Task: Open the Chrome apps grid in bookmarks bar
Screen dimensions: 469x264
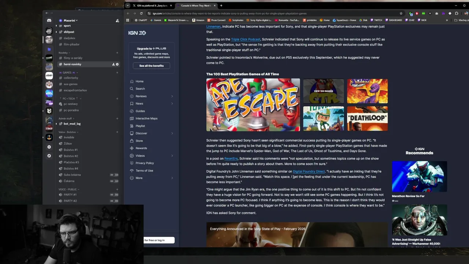Action: 128,20
